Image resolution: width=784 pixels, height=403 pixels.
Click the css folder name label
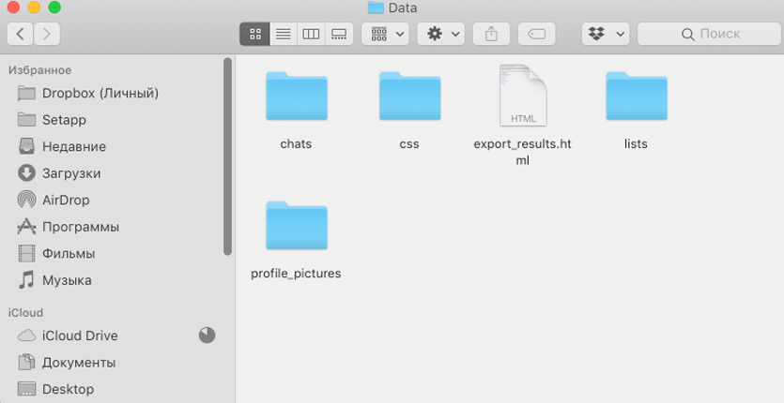[409, 143]
